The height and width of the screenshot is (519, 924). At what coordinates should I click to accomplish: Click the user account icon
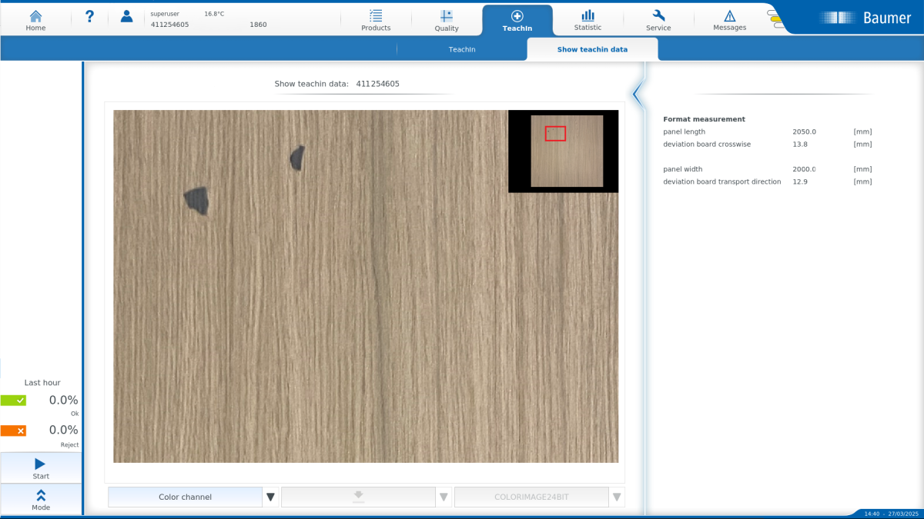[127, 17]
